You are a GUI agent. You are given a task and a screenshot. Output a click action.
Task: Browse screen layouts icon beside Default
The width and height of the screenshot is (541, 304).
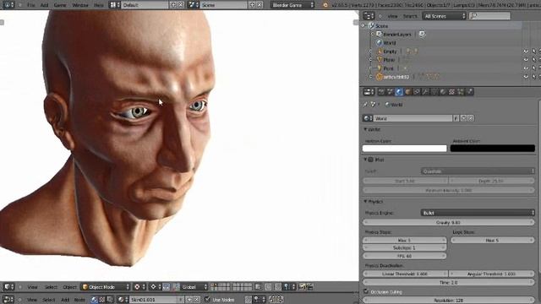[115, 5]
